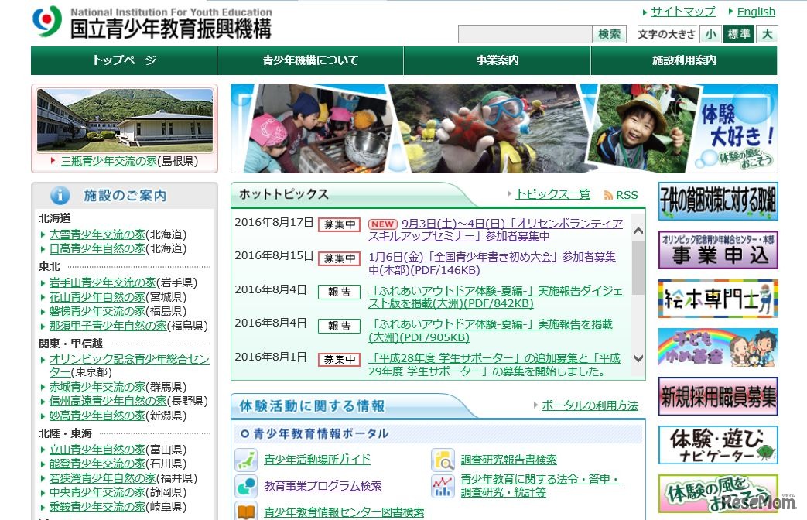Viewport: 807px width, 520px height.
Task: Click the up arrow on the topics scrollbar
Action: 638,230
